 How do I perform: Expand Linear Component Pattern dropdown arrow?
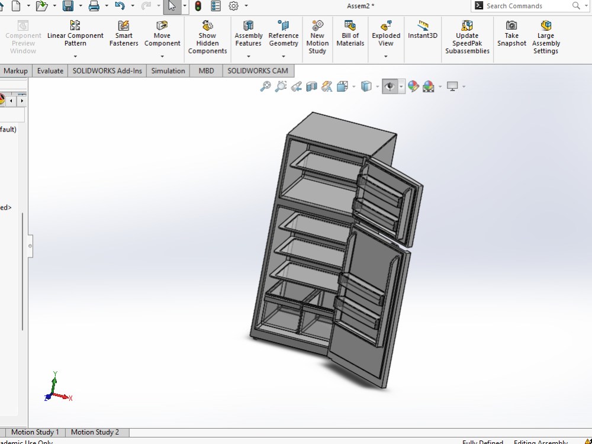[75, 56]
